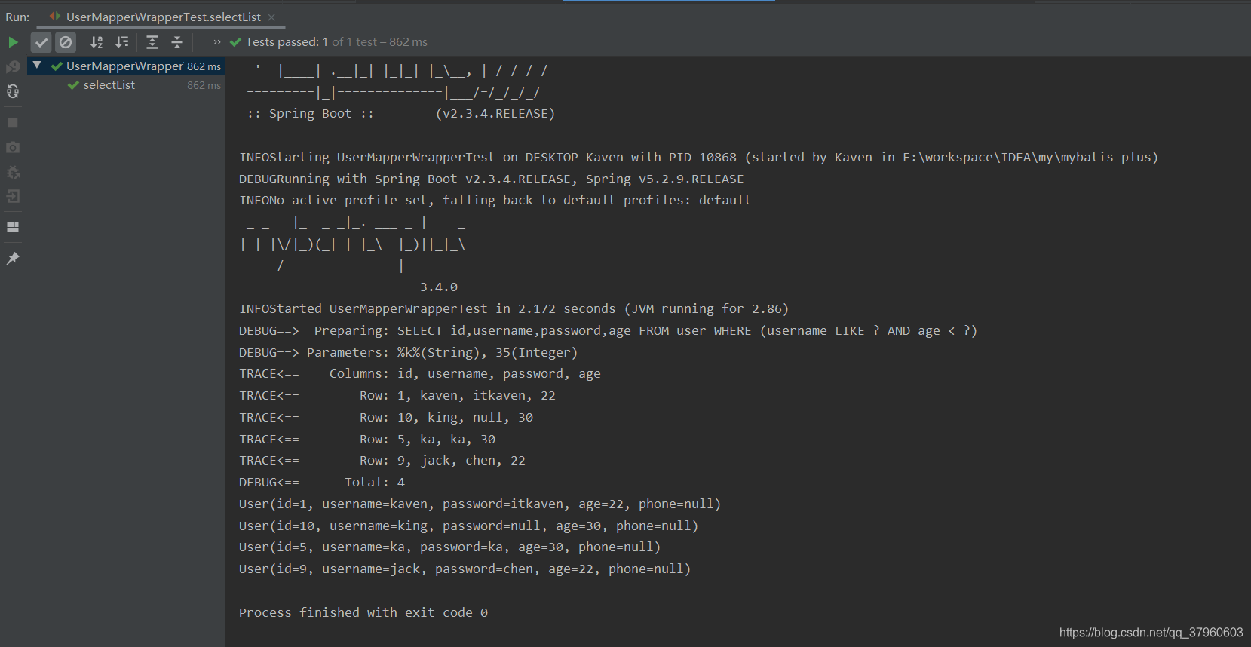The width and height of the screenshot is (1251, 647).
Task: Click the MyBatis-Plus version 3.4.0 text
Action: (x=439, y=287)
